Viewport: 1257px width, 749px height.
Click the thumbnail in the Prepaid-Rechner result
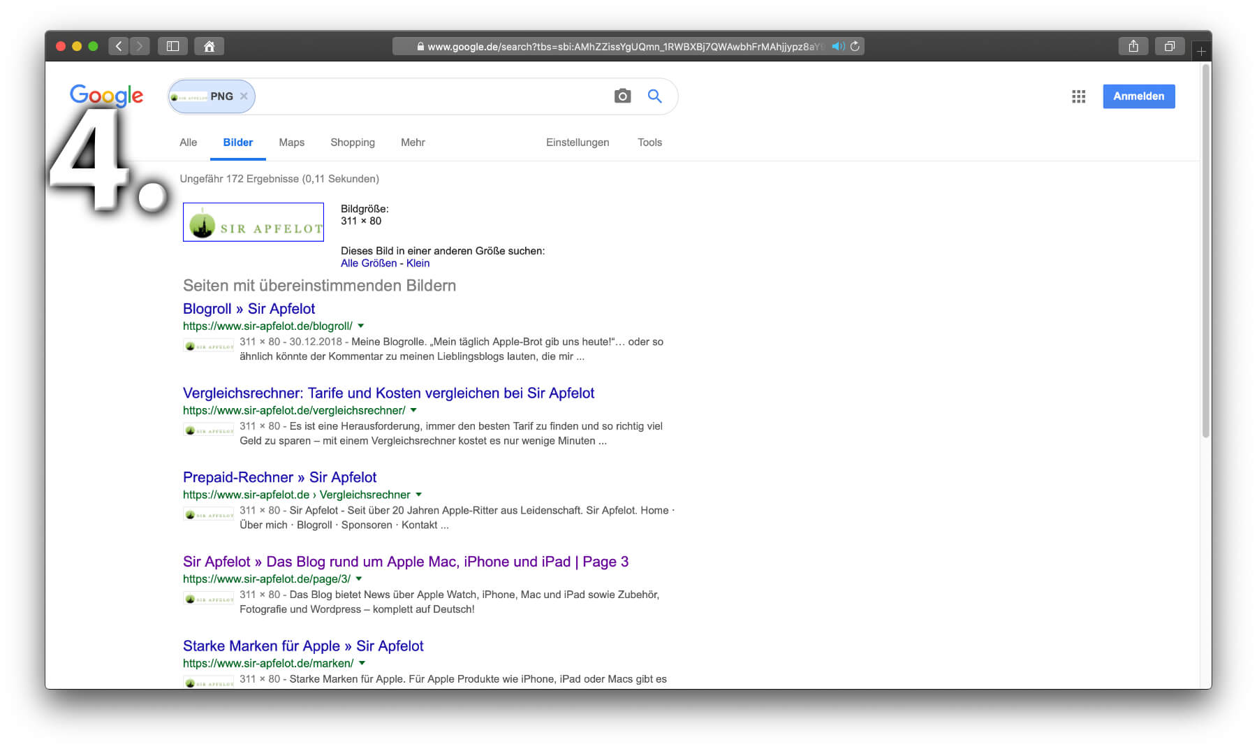click(x=209, y=515)
